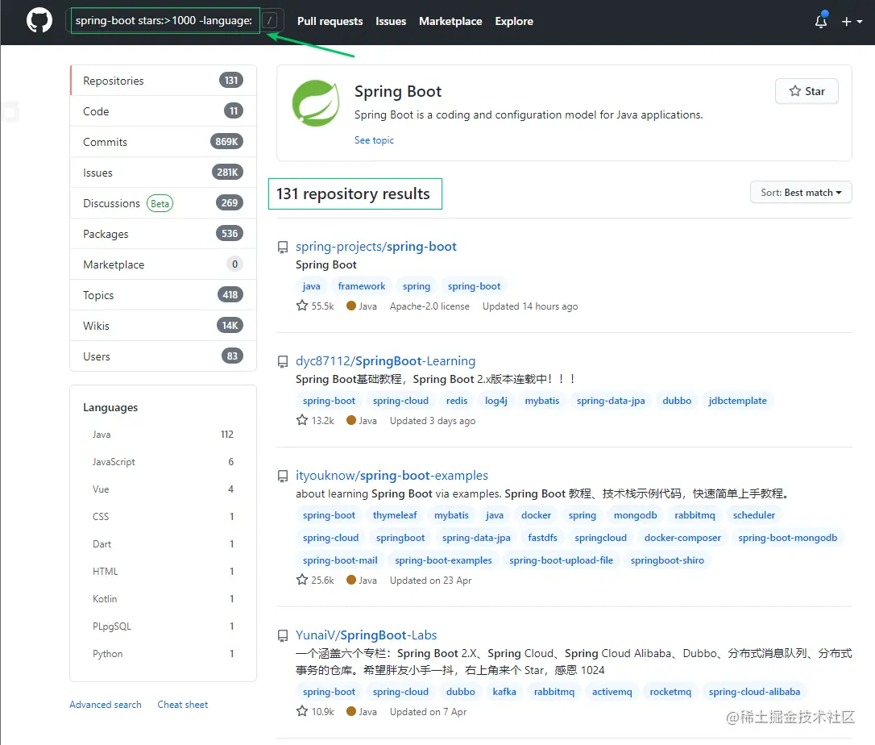Open ityouknow/spring-boot-examples repository
The image size is (875, 745).
(x=392, y=475)
